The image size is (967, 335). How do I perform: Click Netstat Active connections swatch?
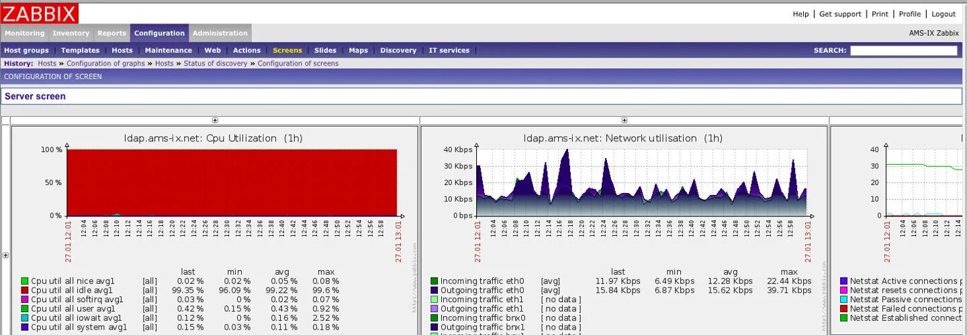coord(844,281)
